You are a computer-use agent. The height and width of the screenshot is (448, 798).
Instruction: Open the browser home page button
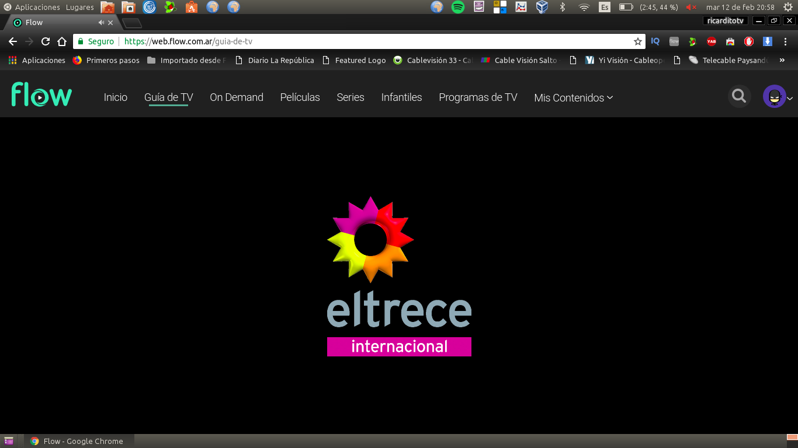pyautogui.click(x=62, y=41)
